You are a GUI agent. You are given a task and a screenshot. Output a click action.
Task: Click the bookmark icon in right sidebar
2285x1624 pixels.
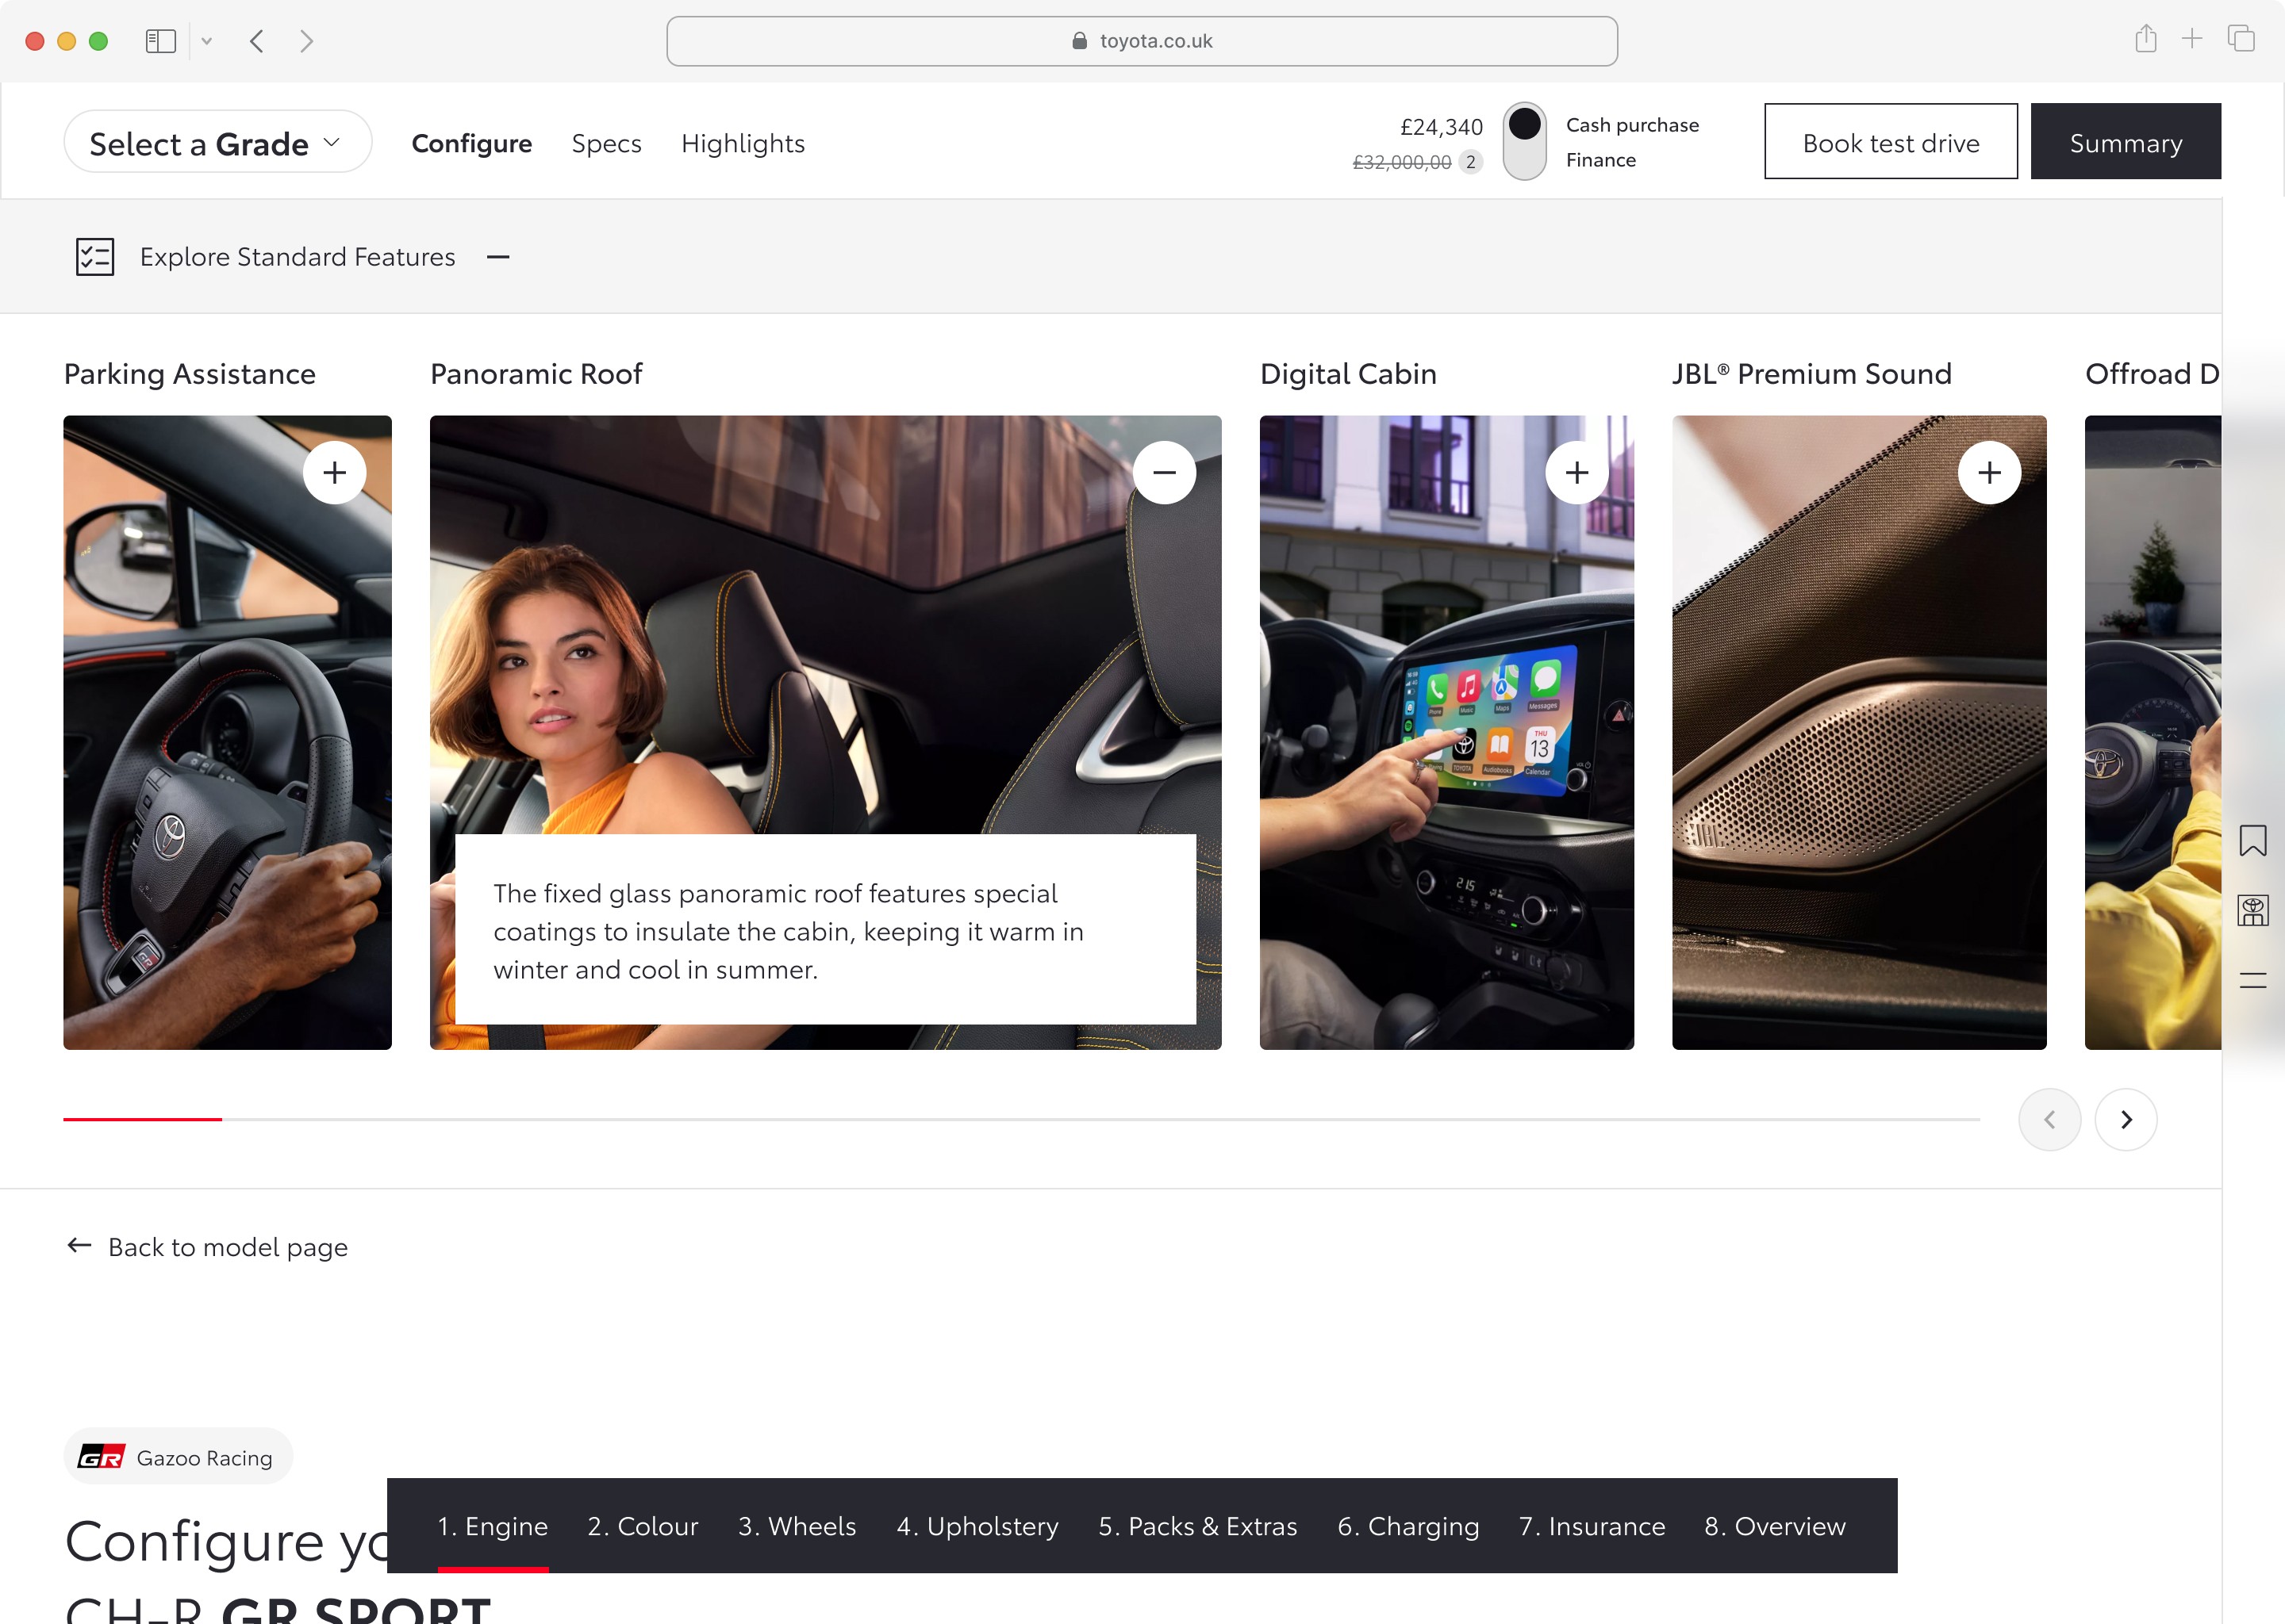[2252, 840]
